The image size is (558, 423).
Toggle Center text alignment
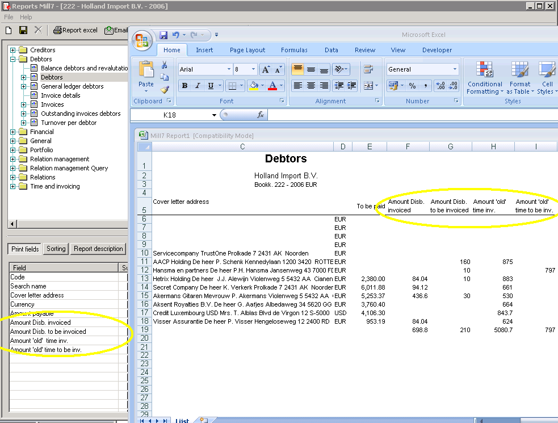coord(311,86)
